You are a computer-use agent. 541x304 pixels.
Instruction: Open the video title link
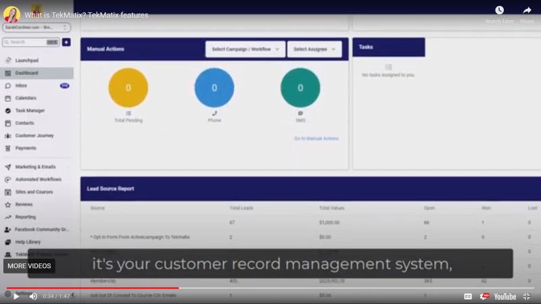87,15
